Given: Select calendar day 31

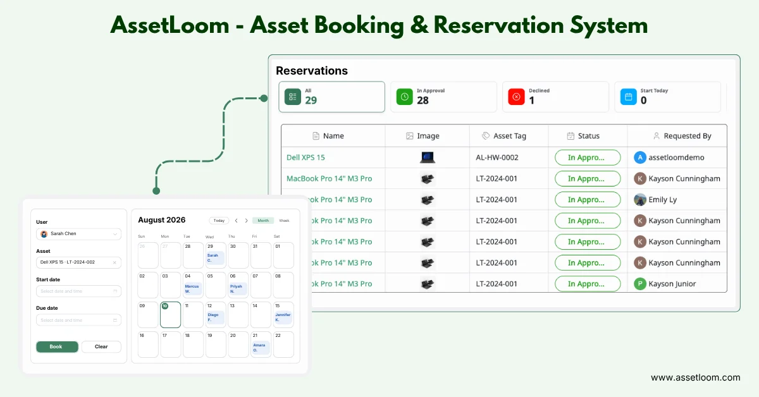Looking at the screenshot, I should point(261,255).
